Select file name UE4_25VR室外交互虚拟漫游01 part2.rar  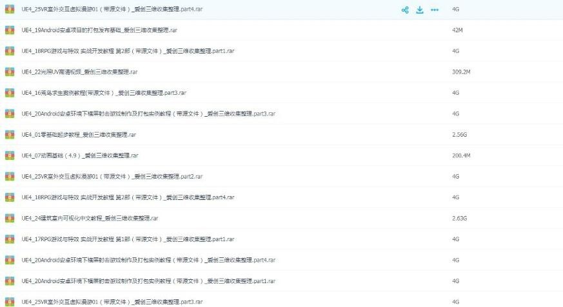pyautogui.click(x=112, y=176)
